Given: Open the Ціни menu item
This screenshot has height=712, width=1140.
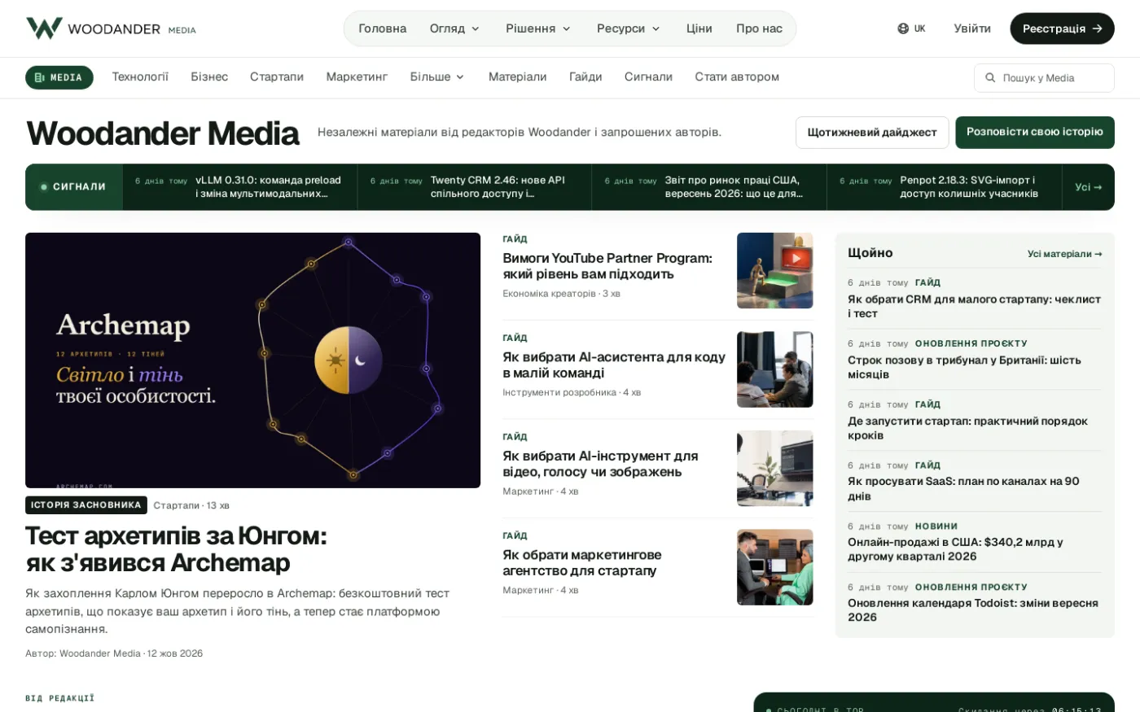Looking at the screenshot, I should tap(699, 28).
